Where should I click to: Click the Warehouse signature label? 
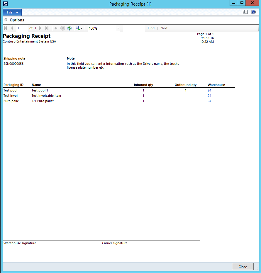tap(20, 243)
